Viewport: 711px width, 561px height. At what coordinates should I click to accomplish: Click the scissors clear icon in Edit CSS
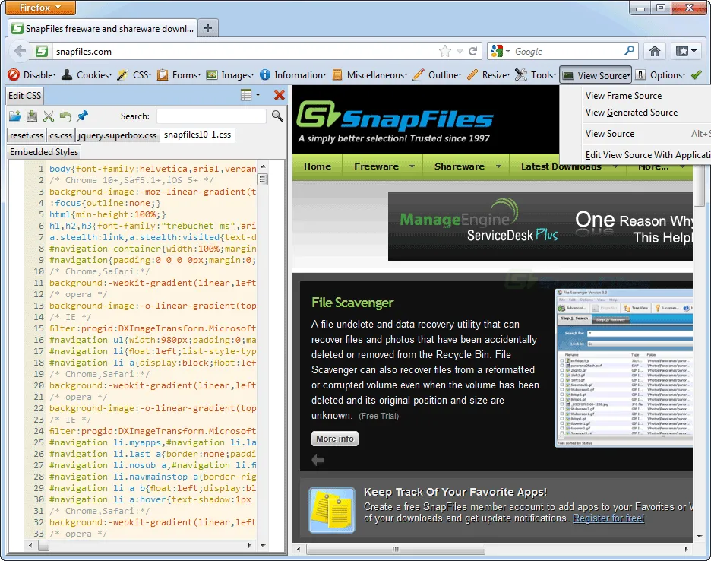tap(49, 116)
